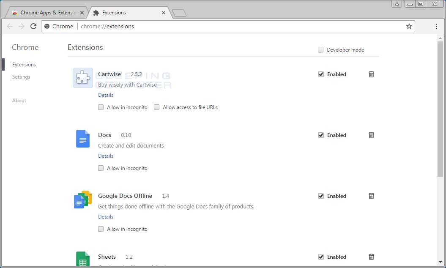This screenshot has height=268, width=446.
Task: Remove Cartwise with its trash icon
Action: coord(371,74)
